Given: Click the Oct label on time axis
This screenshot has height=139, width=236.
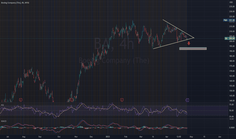Looking at the screenshot, I should 59,137.
